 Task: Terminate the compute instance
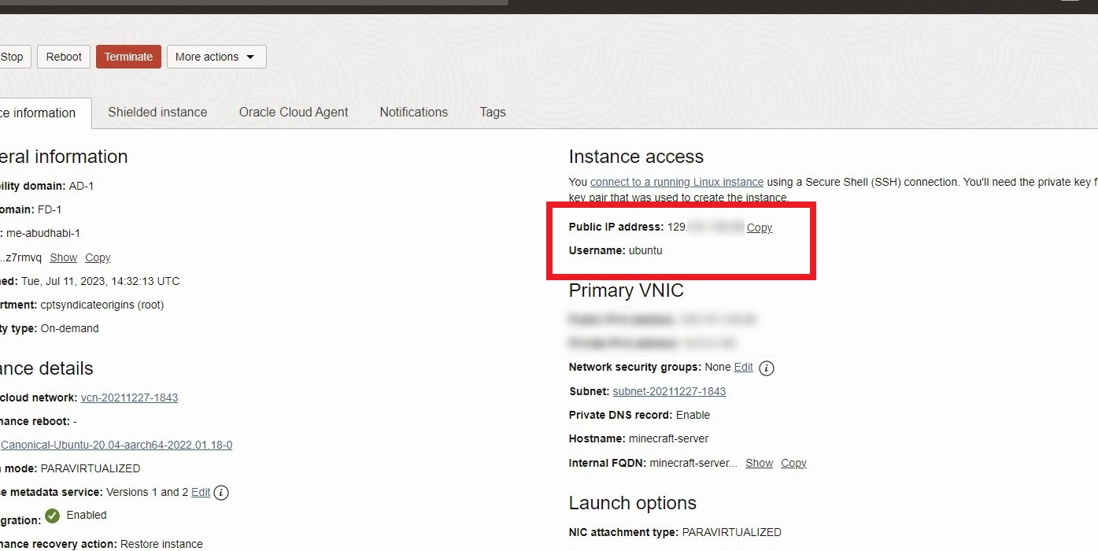(x=128, y=57)
